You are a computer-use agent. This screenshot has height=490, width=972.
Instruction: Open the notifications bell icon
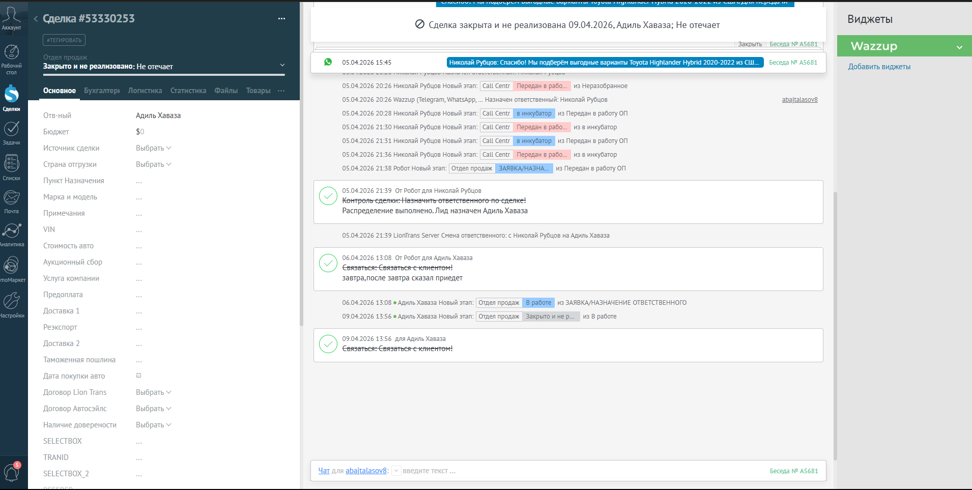11,472
